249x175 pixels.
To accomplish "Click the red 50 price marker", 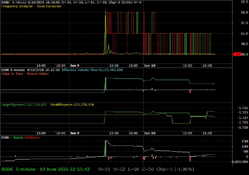I will [x=237, y=54].
